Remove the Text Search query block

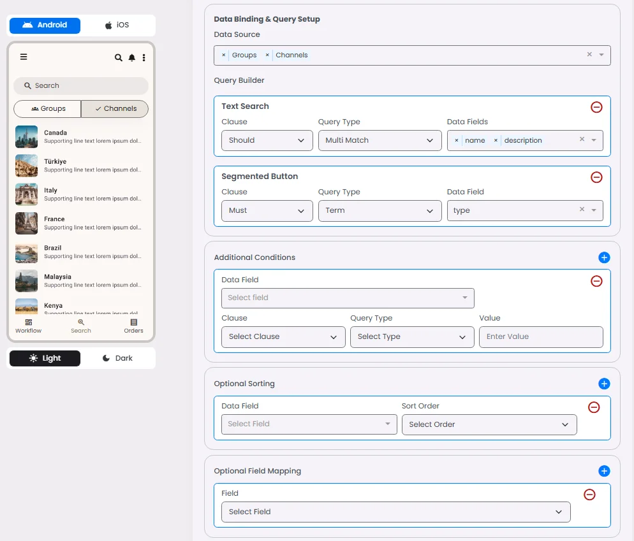pyautogui.click(x=596, y=107)
